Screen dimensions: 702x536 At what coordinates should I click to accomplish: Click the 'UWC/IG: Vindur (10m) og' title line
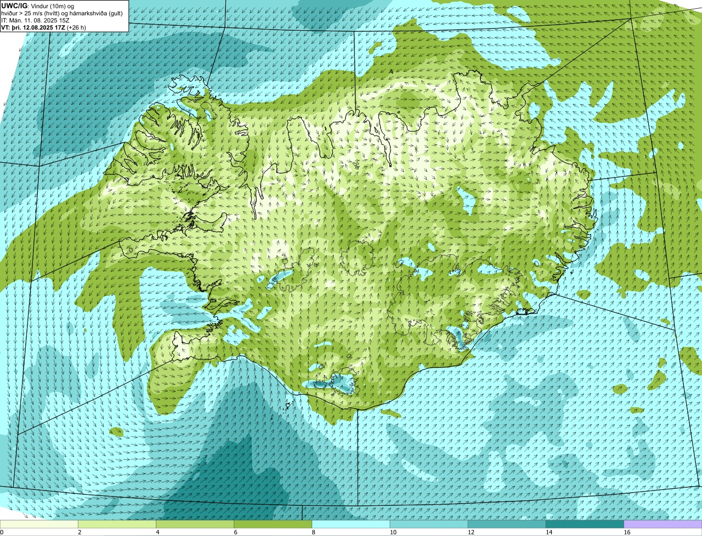[37, 6]
